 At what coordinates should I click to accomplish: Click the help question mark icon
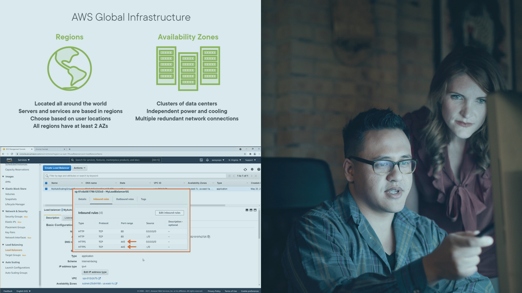259,169
